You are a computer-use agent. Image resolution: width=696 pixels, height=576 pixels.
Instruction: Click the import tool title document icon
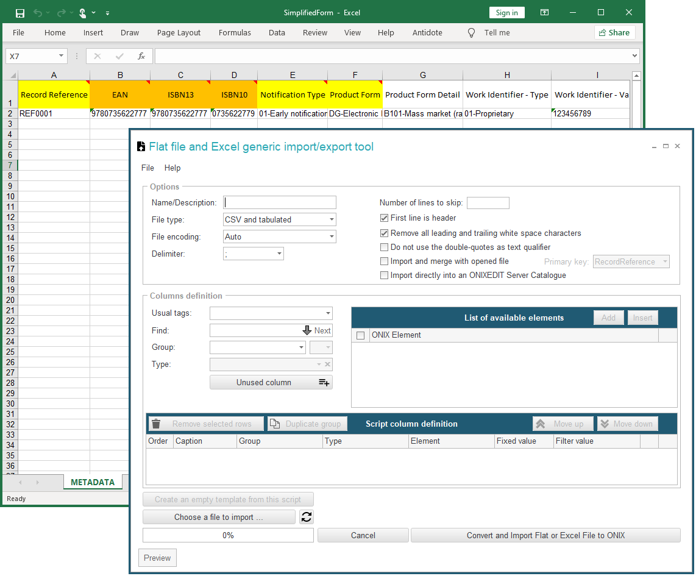(141, 146)
